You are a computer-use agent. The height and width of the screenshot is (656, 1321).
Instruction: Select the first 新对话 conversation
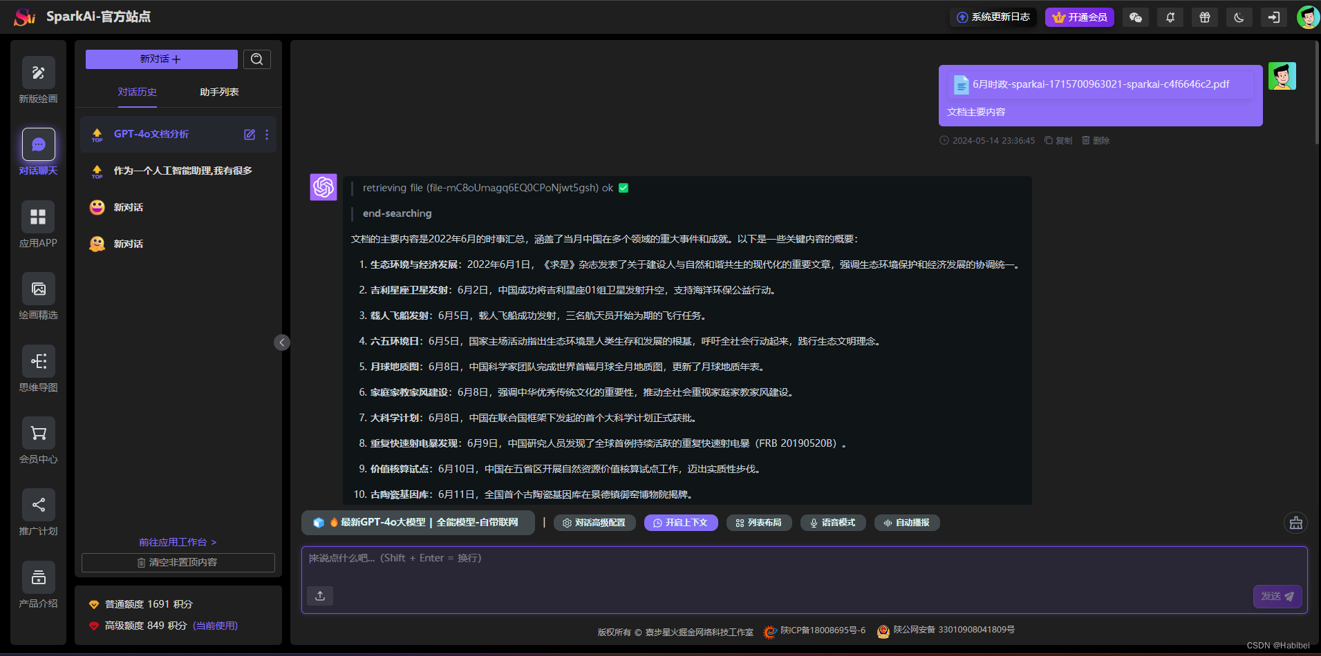point(178,208)
